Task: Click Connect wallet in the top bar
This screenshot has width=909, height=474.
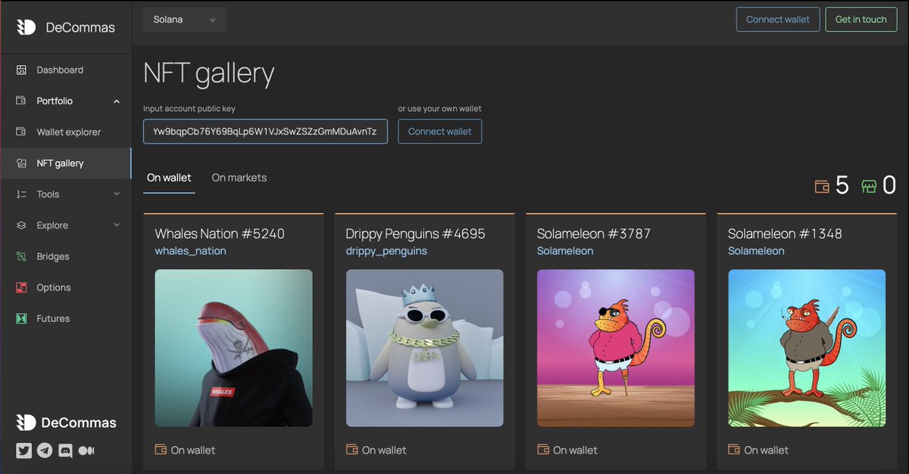Action: [x=778, y=20]
